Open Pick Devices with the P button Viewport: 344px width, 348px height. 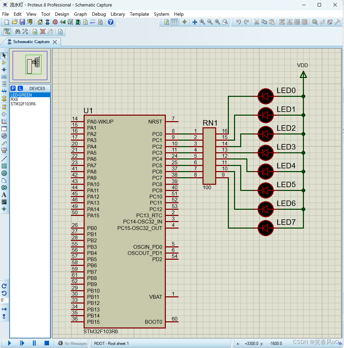pos(13,88)
